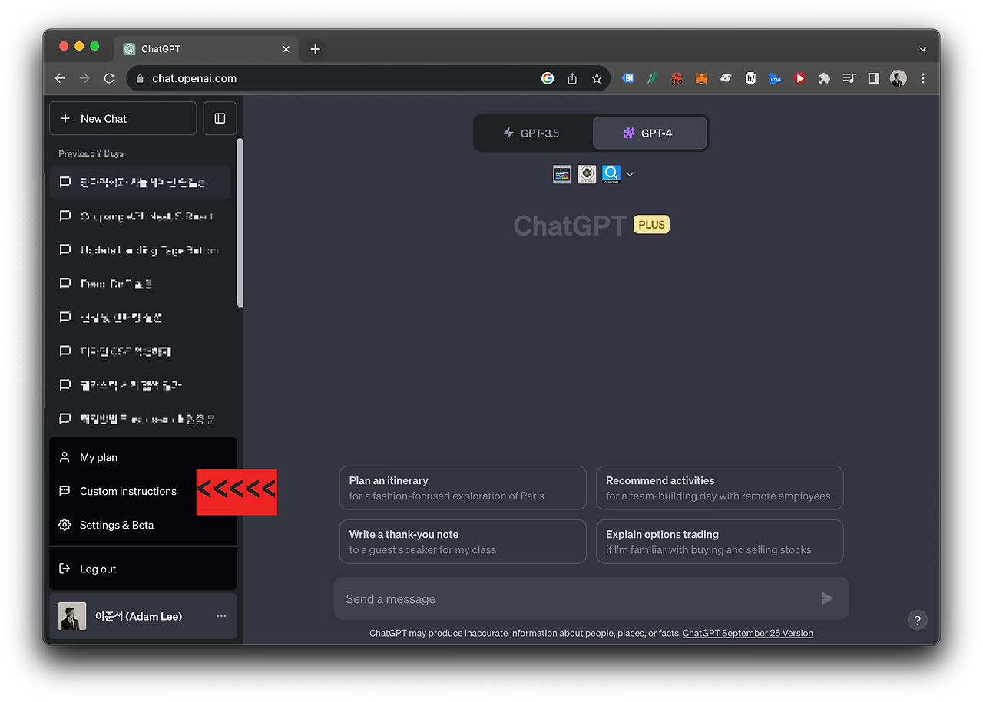The width and height of the screenshot is (983, 702).
Task: Open the MetaMask fox extension
Action: point(701,78)
